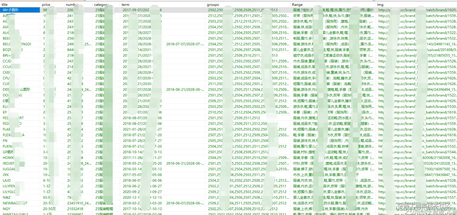Select the CUP title cell

pyautogui.click(x=21, y=84)
